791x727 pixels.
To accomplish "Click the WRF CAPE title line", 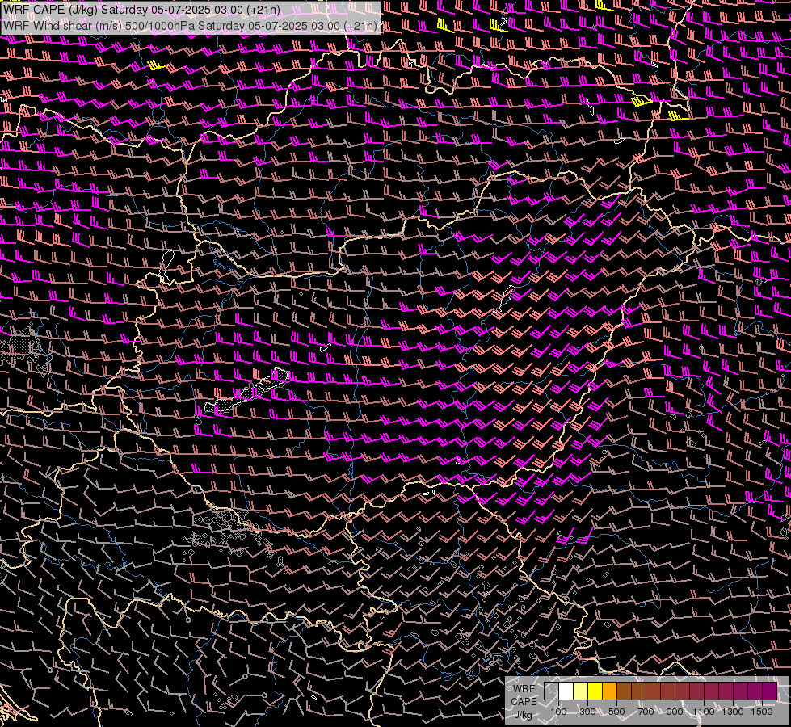I will (x=141, y=10).
